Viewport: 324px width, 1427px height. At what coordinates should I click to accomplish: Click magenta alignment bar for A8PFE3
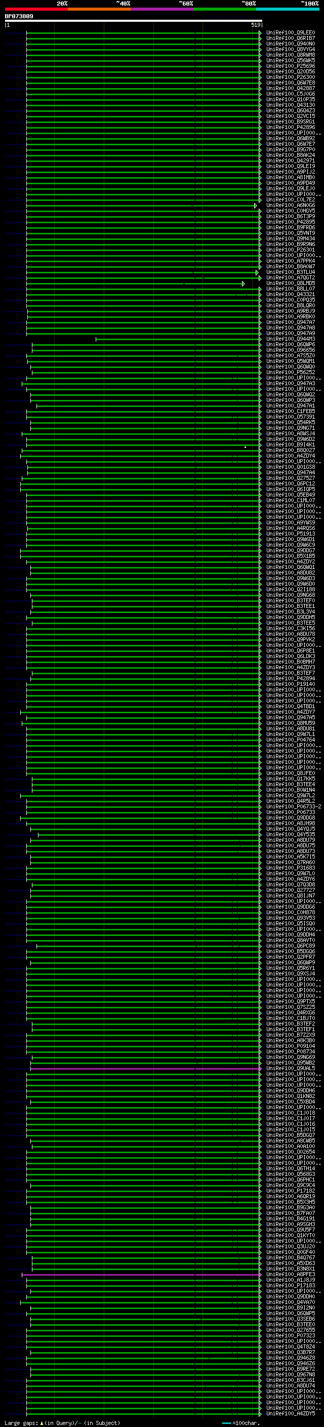click(141, 1275)
